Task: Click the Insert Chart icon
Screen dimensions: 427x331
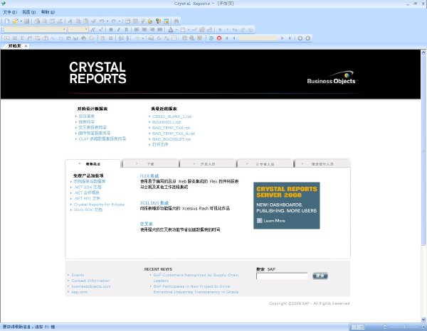Action: 76,38
